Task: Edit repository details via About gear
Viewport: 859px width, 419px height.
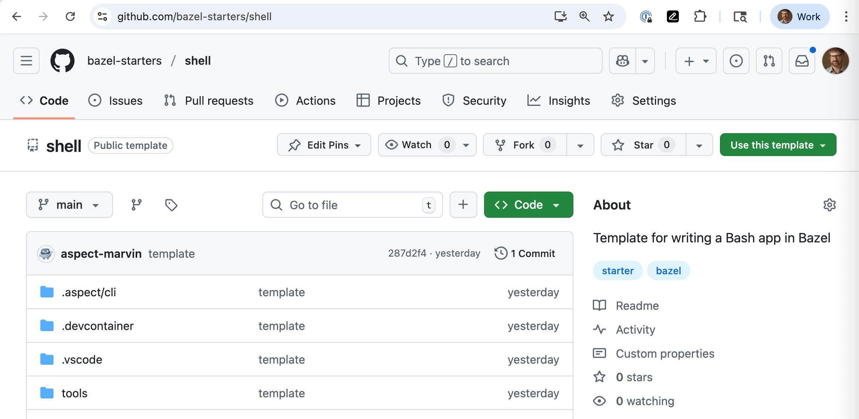Action: click(x=829, y=205)
